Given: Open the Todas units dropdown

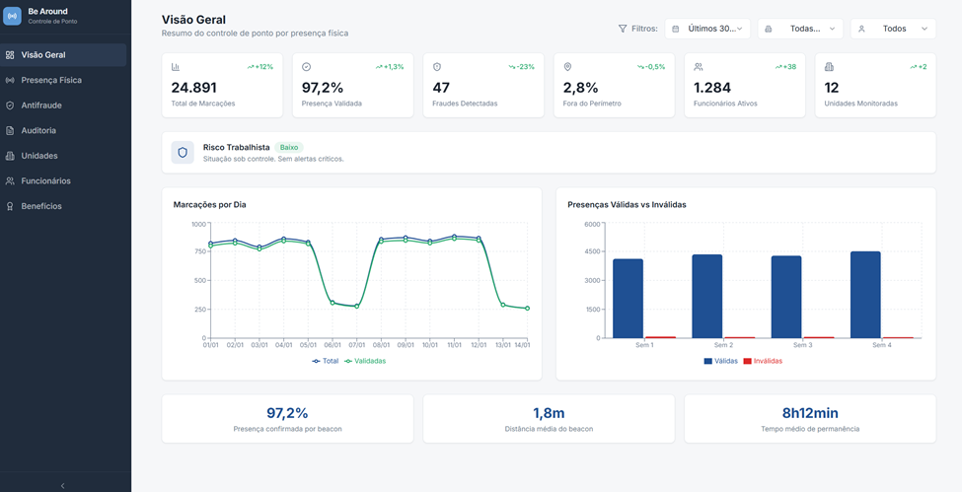Looking at the screenshot, I should point(800,29).
